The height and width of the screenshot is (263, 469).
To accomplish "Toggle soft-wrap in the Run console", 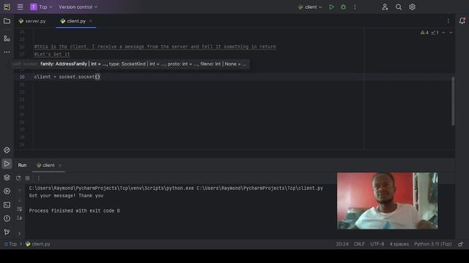I will click(x=20, y=209).
